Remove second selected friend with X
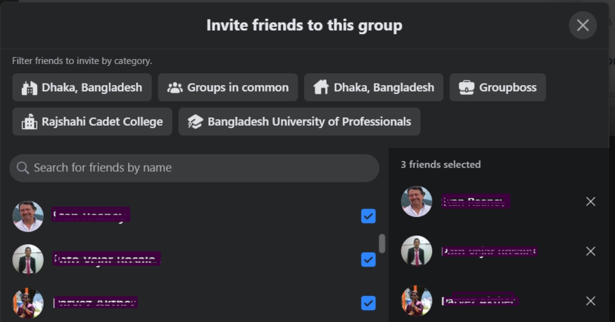Image resolution: width=615 pixels, height=322 pixels. tap(590, 251)
